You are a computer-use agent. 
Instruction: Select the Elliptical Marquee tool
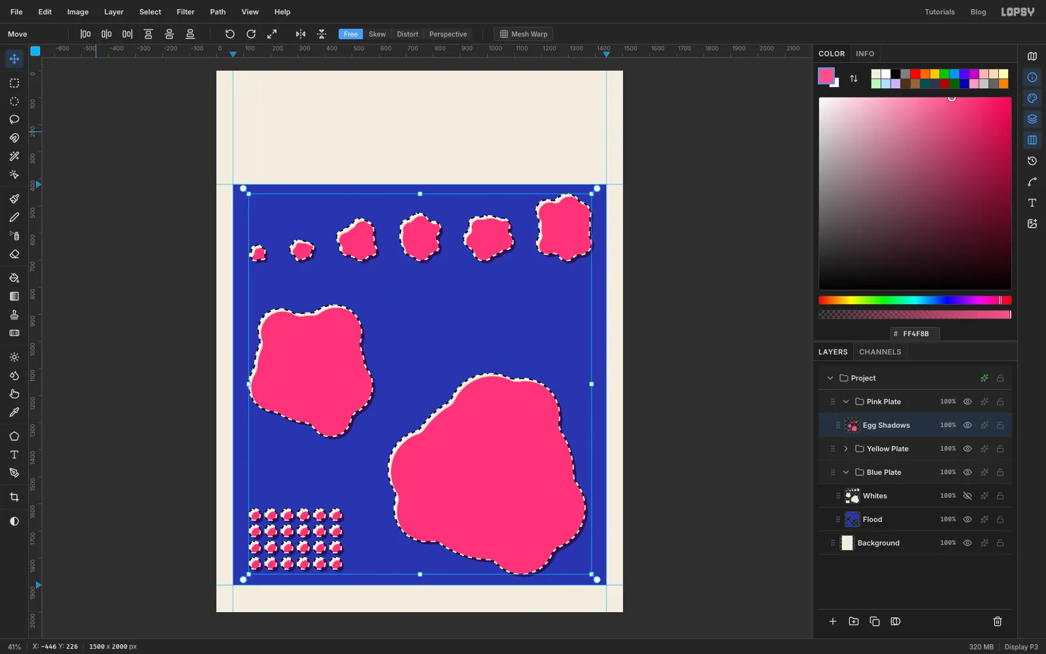(14, 101)
